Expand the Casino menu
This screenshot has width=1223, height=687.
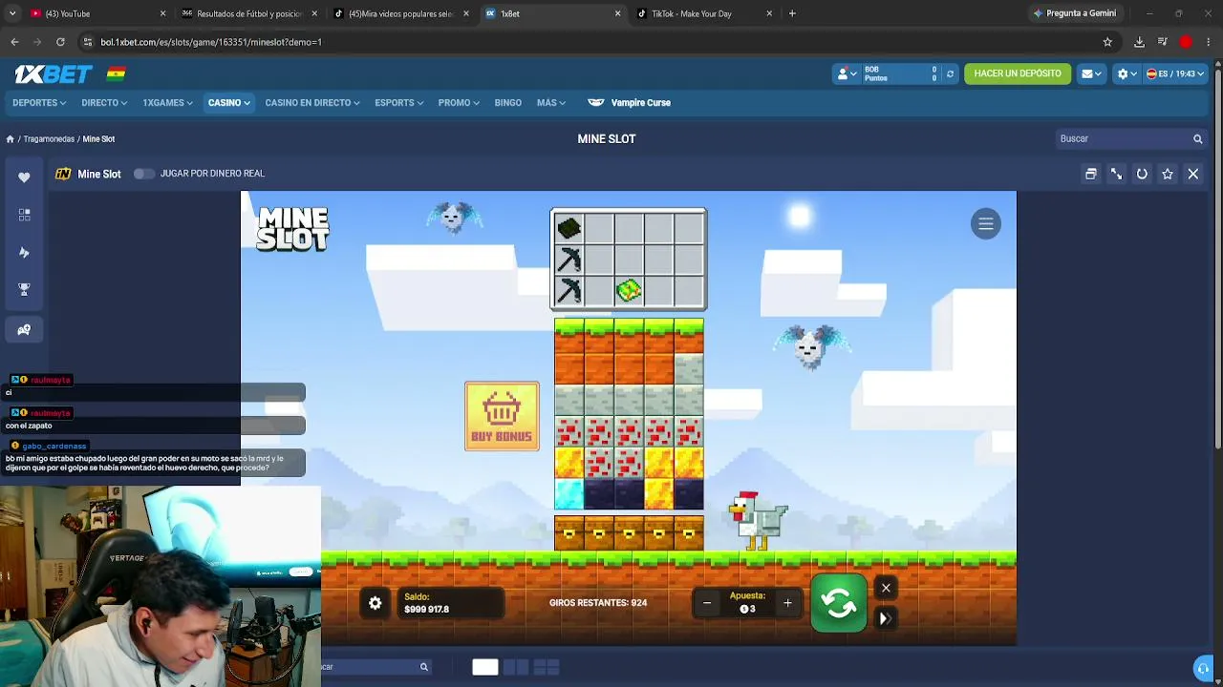[x=229, y=103]
